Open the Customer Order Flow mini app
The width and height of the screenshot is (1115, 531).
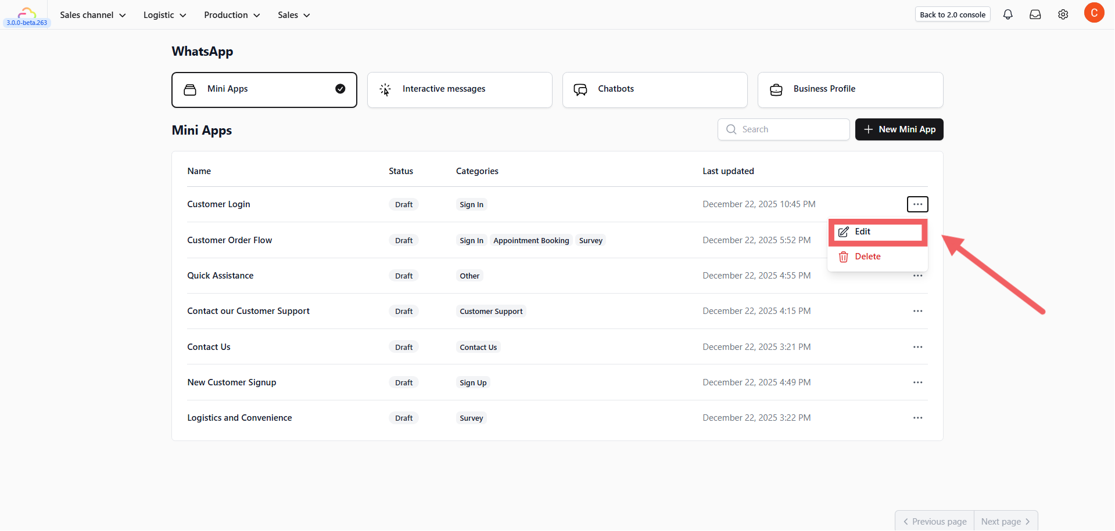pyautogui.click(x=230, y=240)
